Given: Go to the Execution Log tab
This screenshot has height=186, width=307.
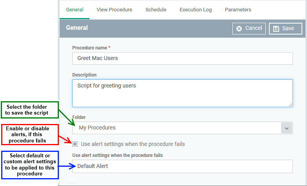Looking at the screenshot, I should tap(196, 10).
